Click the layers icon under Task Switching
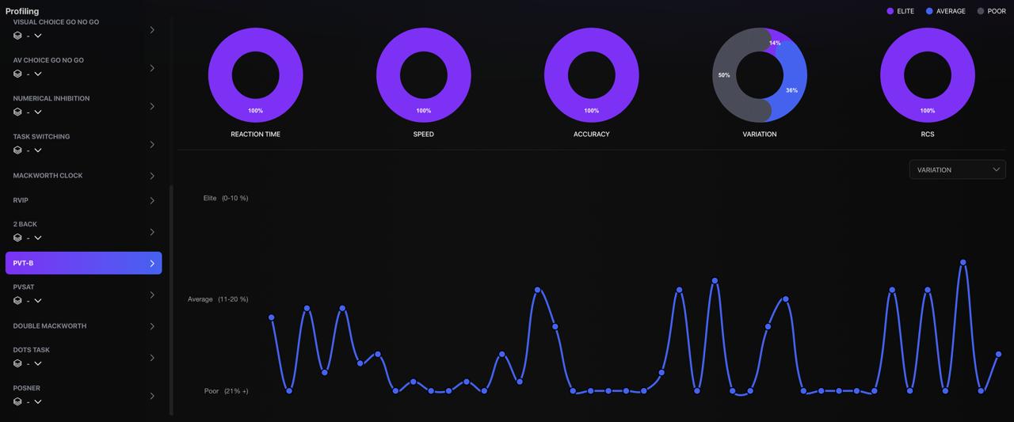Screen dimensions: 1014x422 [17, 150]
